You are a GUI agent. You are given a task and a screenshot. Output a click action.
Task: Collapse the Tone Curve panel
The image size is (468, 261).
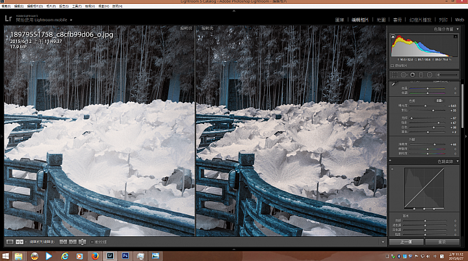pos(458,162)
